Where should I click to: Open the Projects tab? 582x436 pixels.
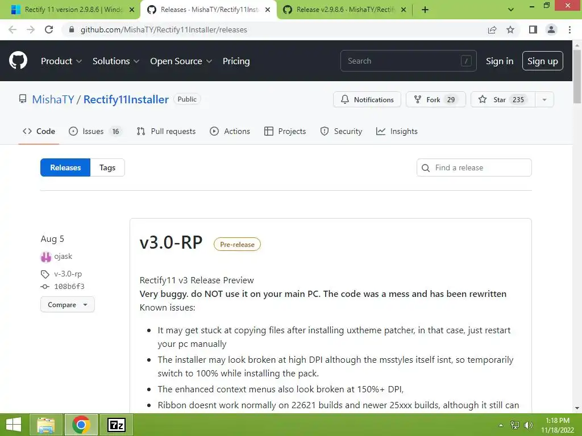point(285,131)
